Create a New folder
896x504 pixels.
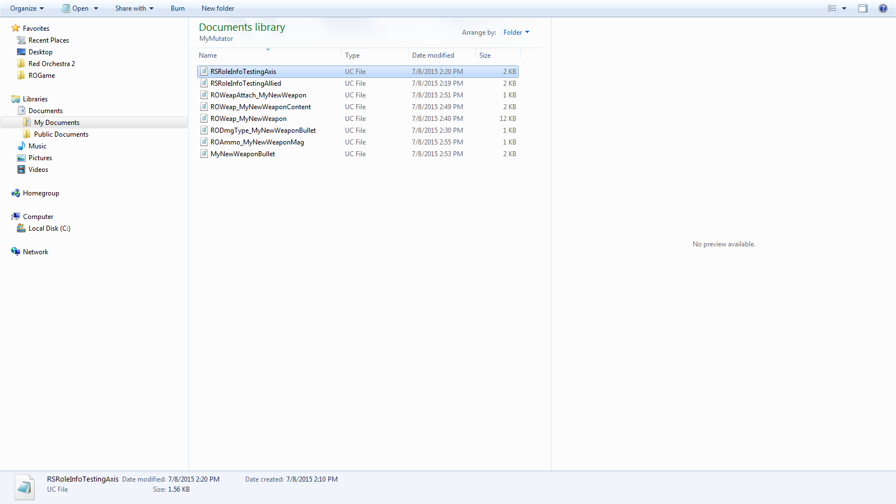[218, 8]
